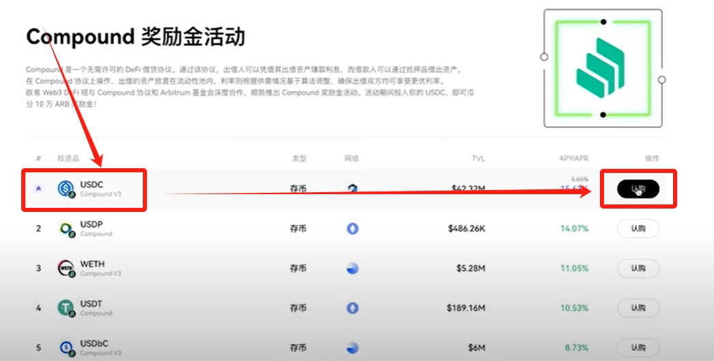The height and width of the screenshot is (361, 714).
Task: Click the 认购 button for WETH
Action: point(638,269)
